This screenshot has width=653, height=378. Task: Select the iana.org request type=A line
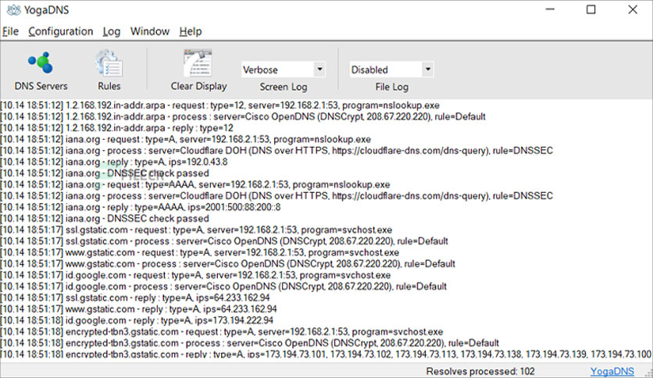186,139
